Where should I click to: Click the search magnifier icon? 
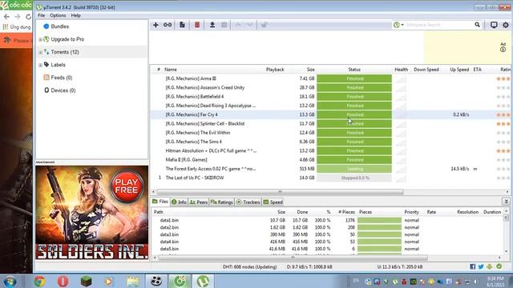point(477,25)
